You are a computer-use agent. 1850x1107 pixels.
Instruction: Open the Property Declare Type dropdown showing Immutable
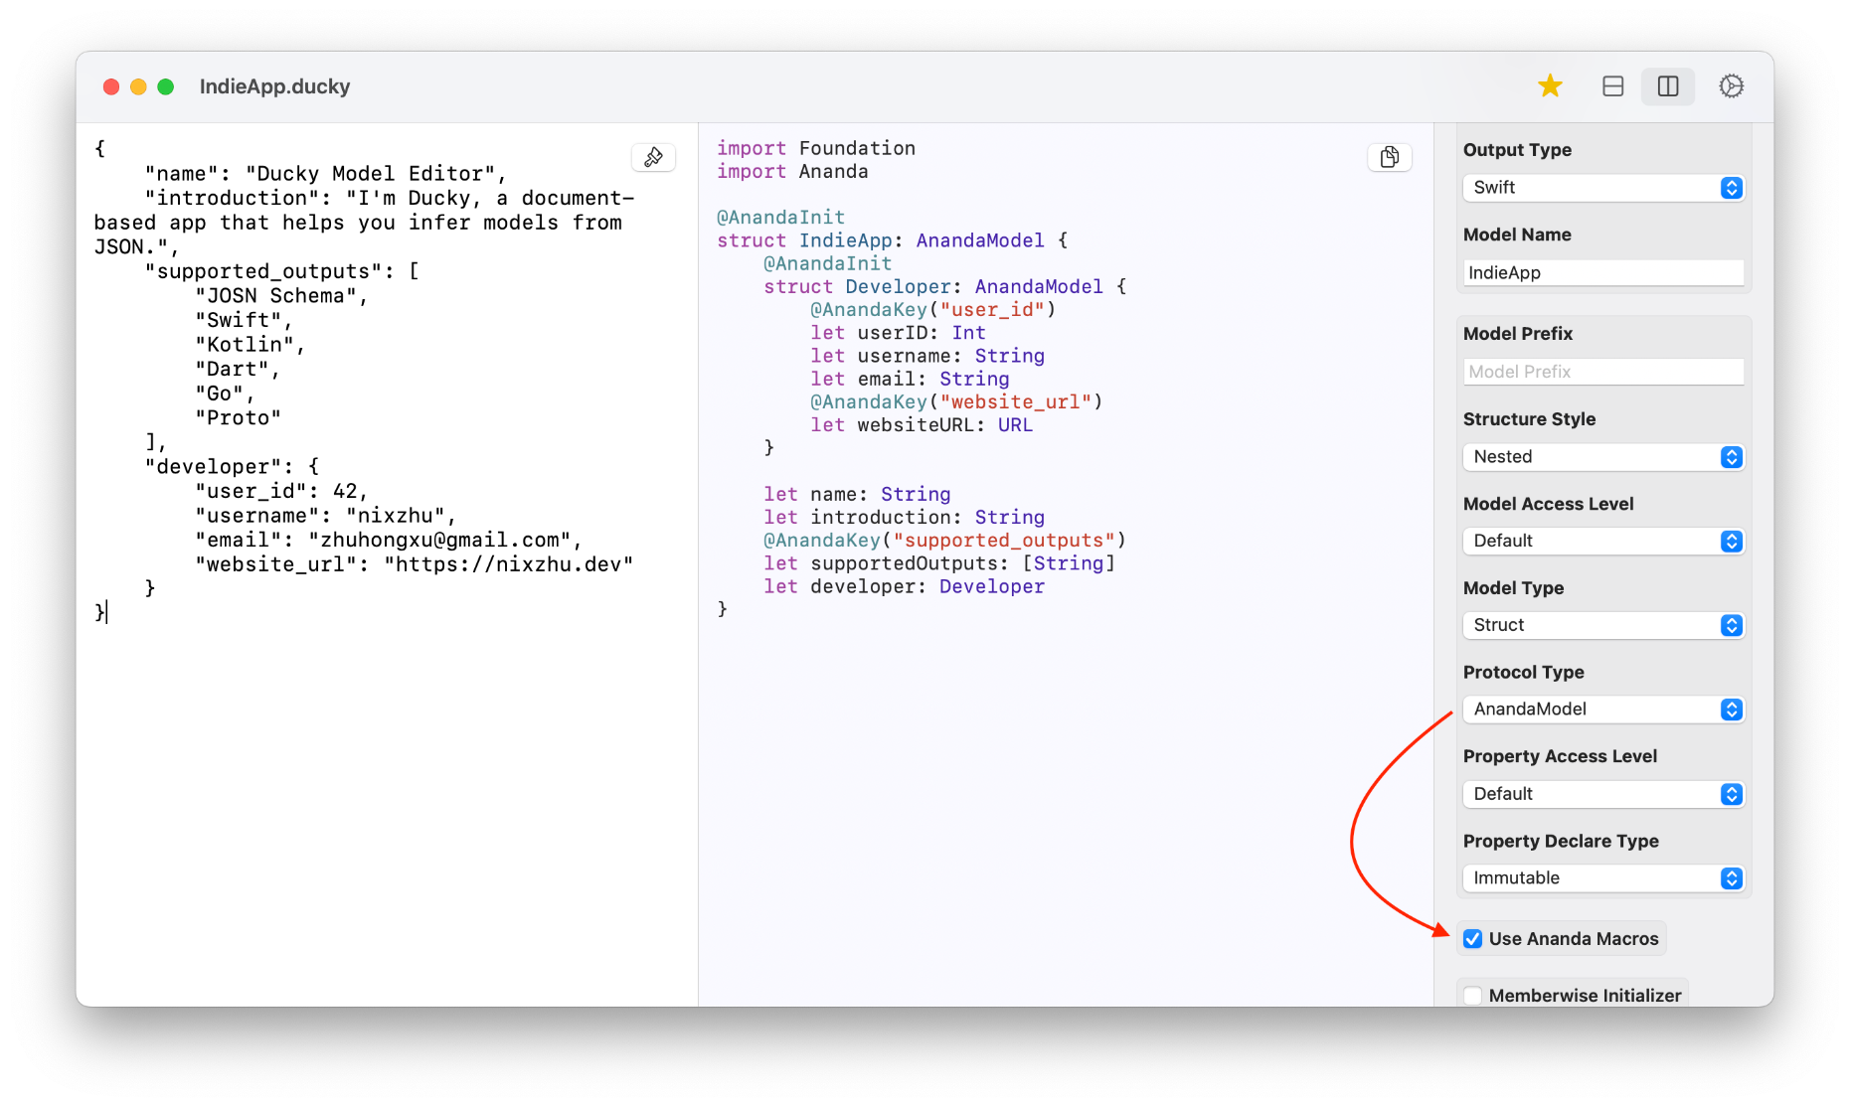[x=1603, y=878]
